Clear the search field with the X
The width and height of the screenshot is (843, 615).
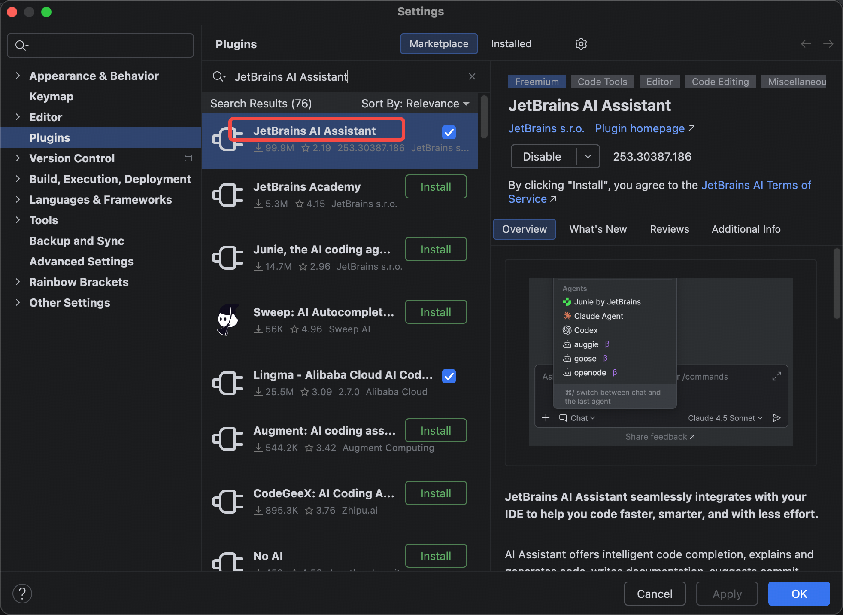472,76
